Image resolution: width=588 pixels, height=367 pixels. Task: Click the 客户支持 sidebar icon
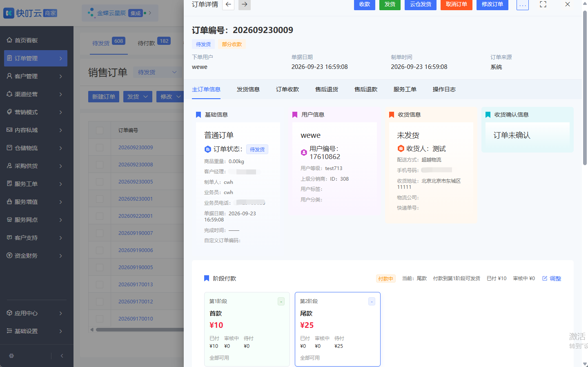9,237
